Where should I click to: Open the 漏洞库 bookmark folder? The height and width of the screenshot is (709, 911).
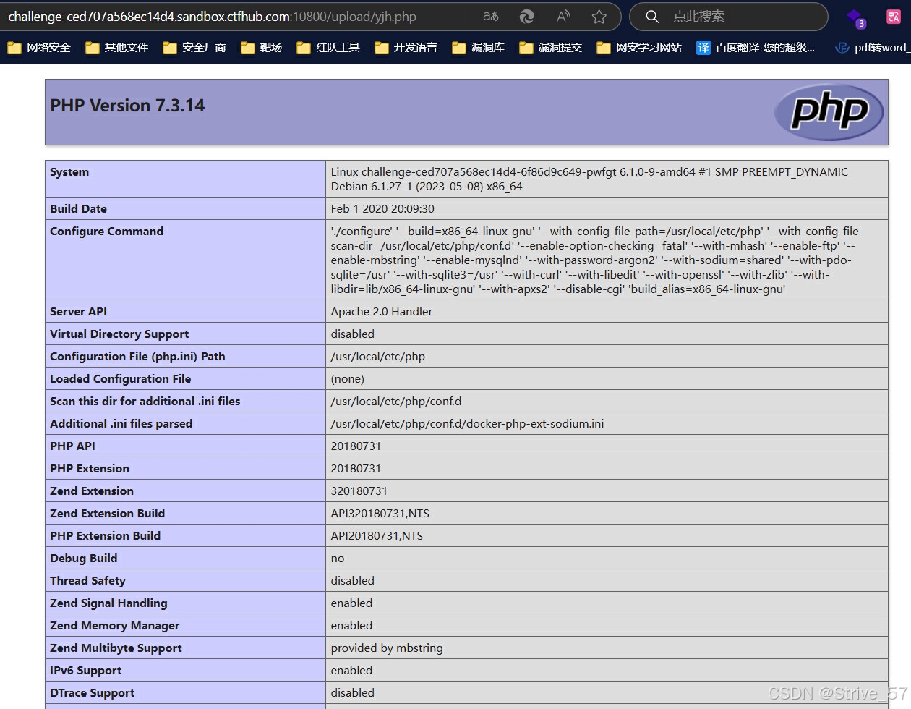point(478,48)
